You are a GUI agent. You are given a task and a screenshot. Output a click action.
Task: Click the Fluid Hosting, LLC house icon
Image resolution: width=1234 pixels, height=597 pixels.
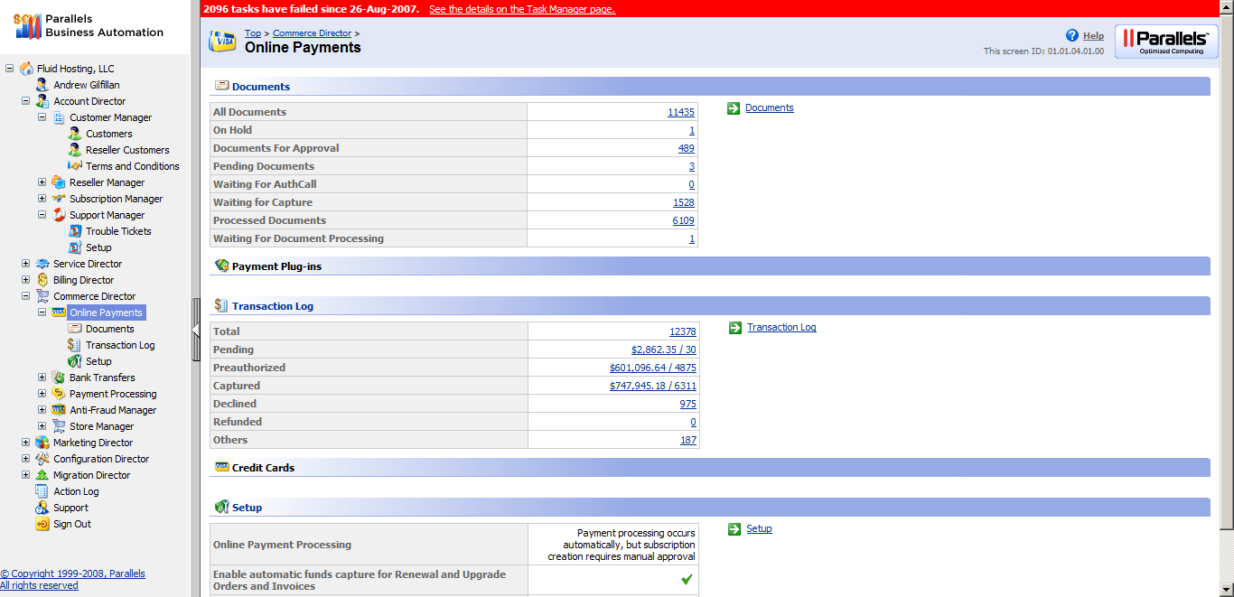tap(26, 69)
